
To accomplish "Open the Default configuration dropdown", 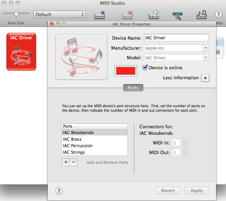I will pos(59,14).
